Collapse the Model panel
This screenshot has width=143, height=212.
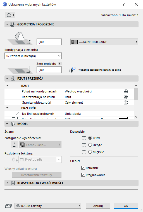(7, 124)
